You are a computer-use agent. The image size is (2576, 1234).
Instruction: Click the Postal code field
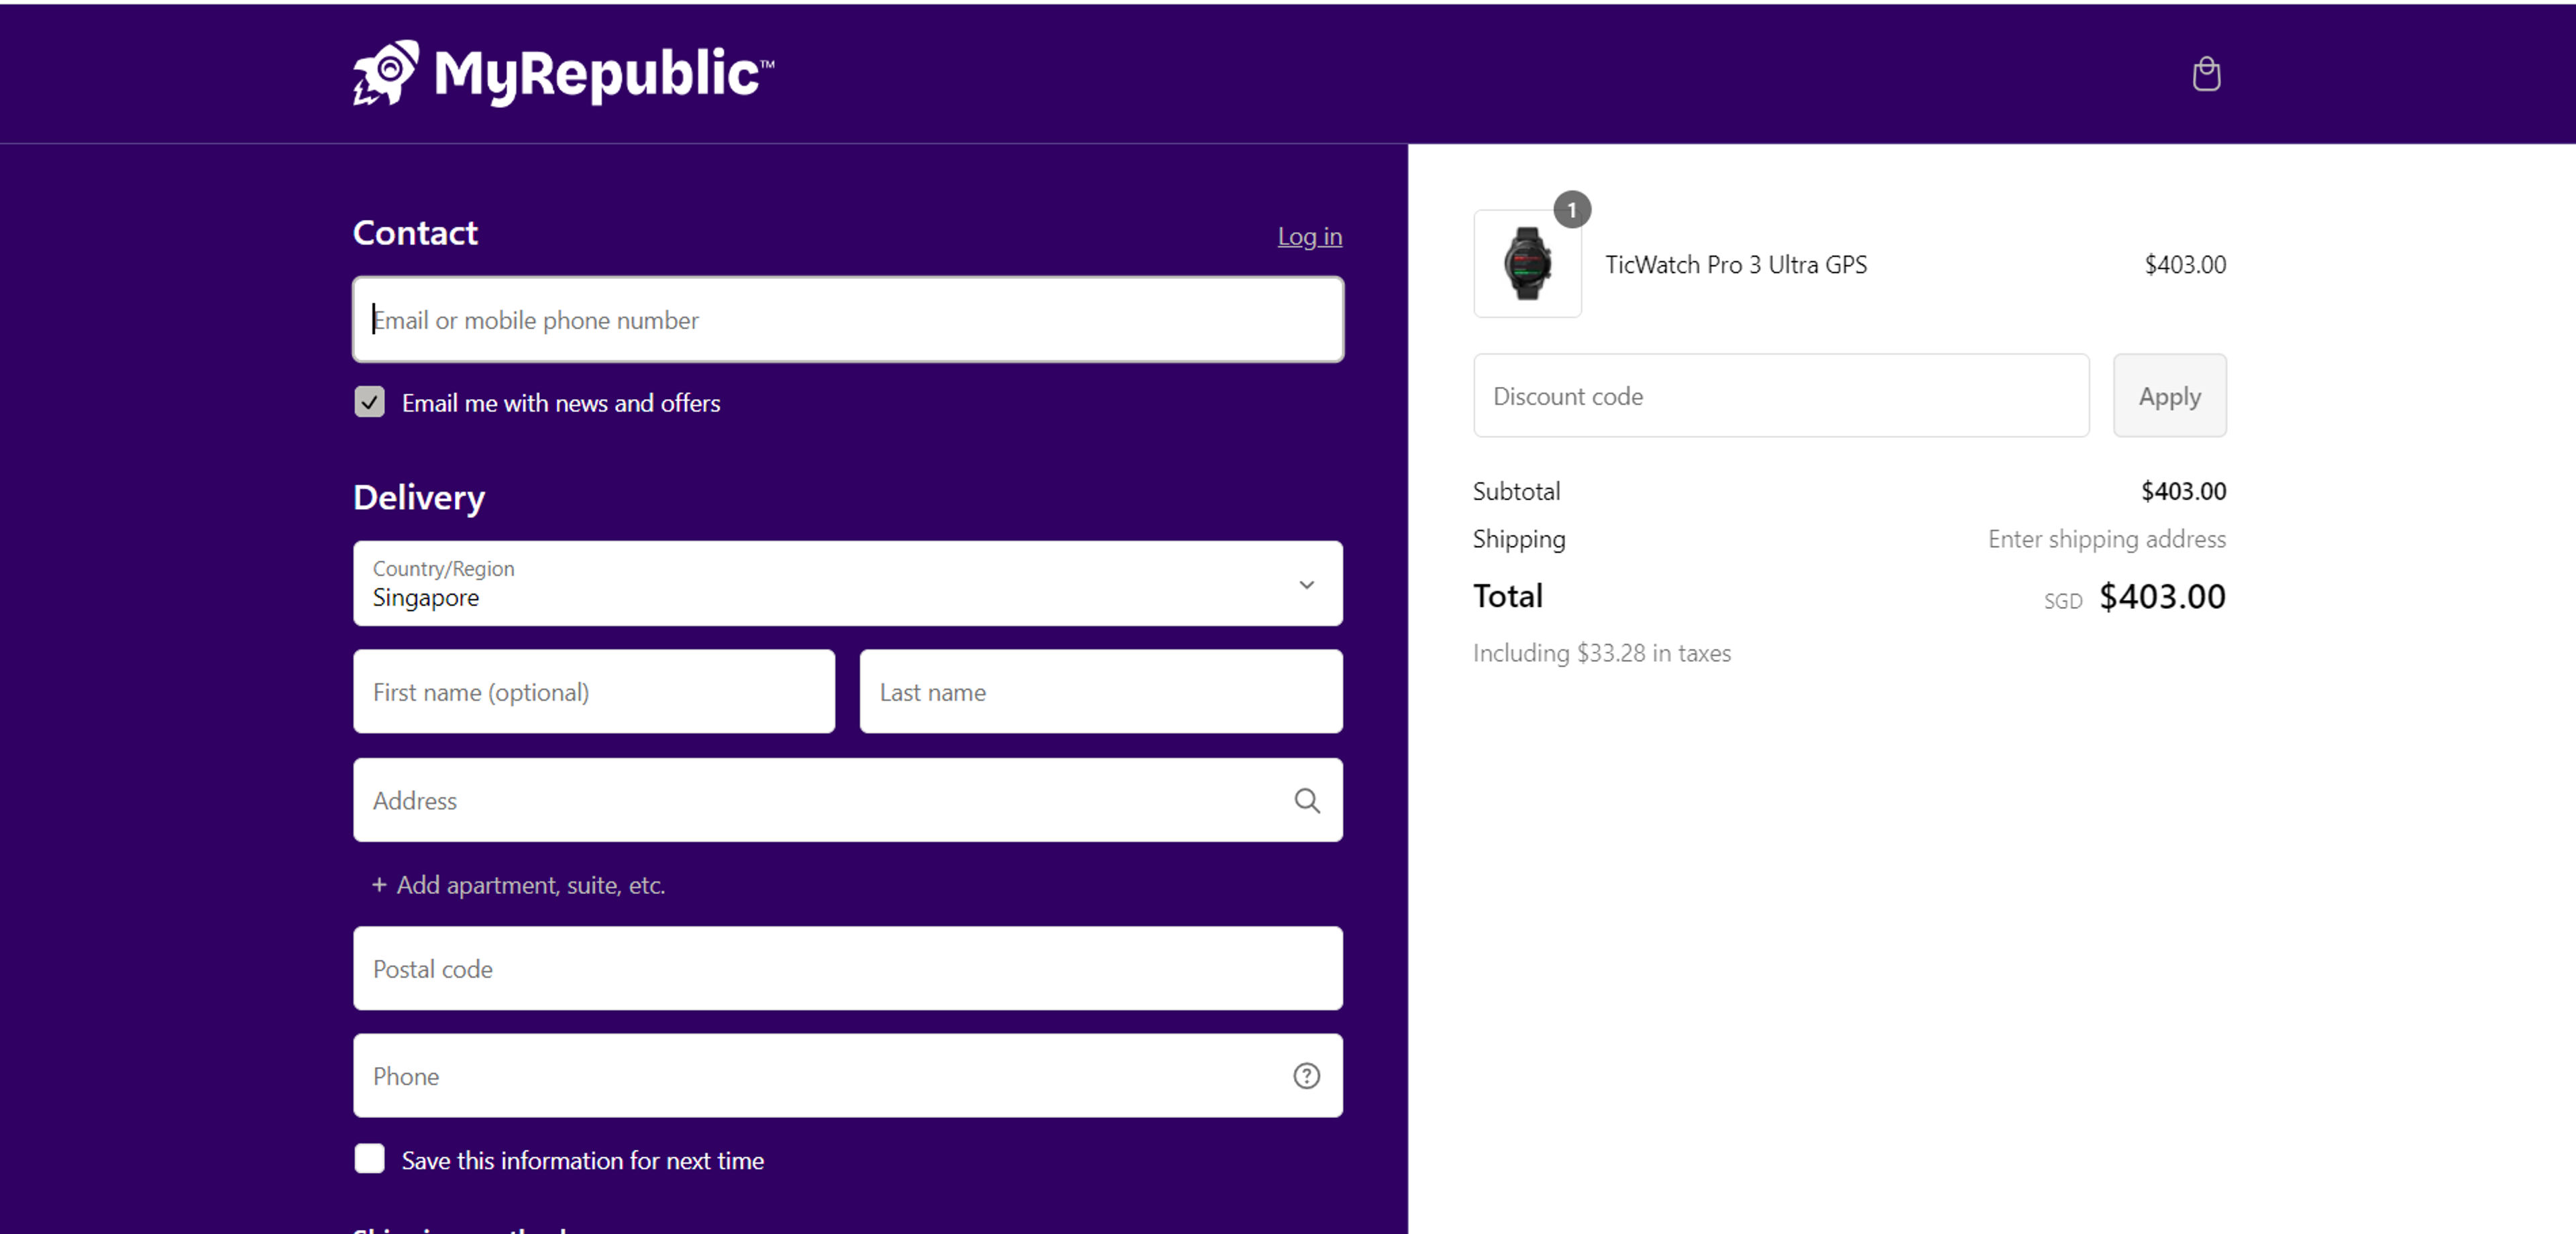click(848, 969)
